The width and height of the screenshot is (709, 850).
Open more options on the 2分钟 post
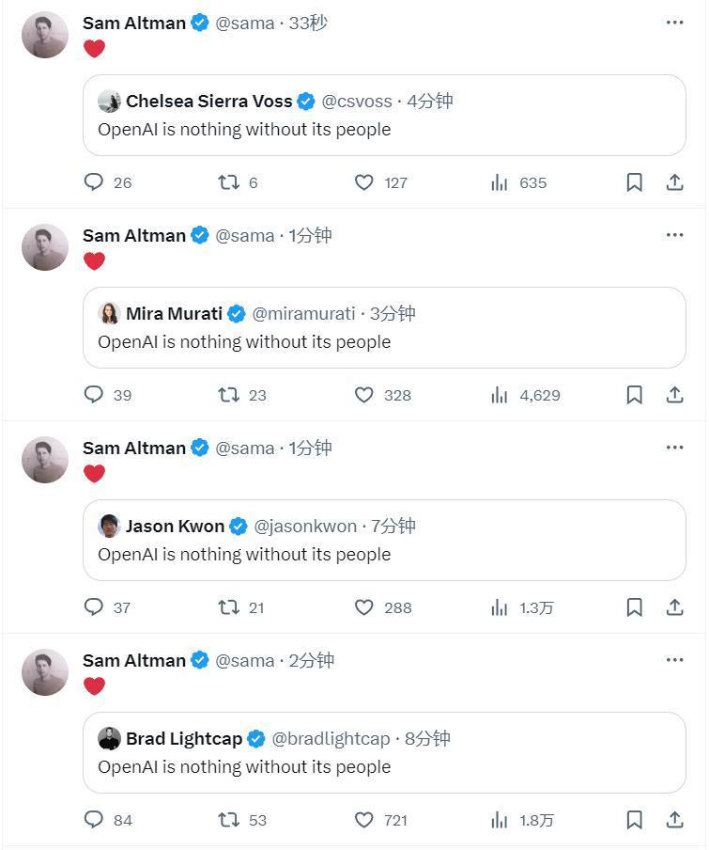(674, 660)
